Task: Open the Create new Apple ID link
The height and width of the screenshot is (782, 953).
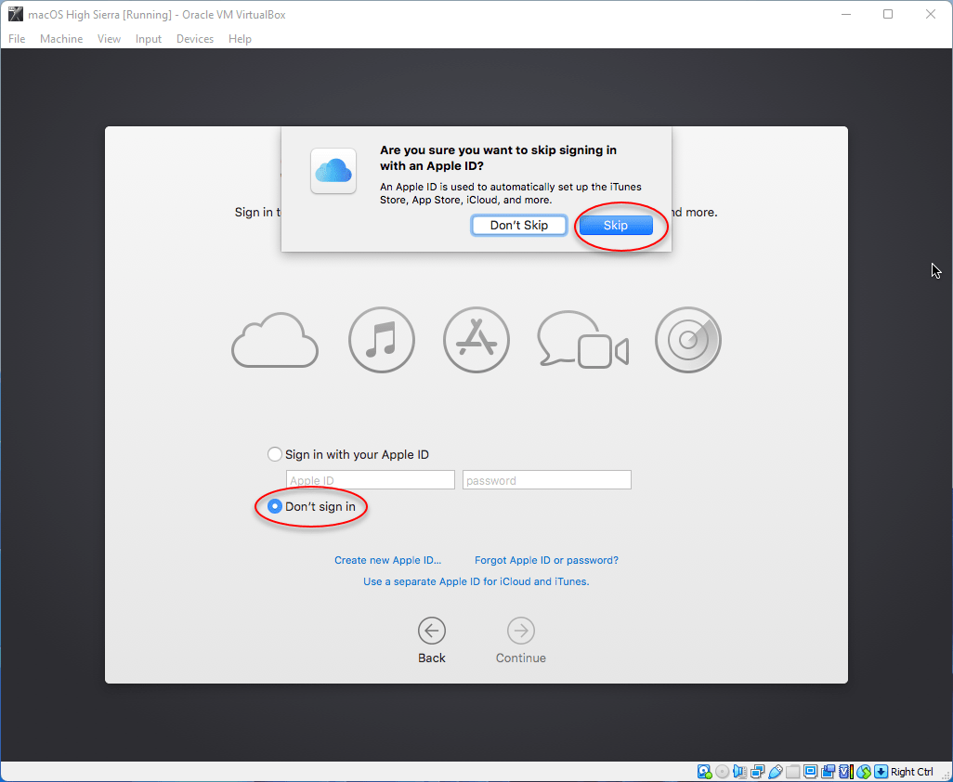Action: coord(387,560)
